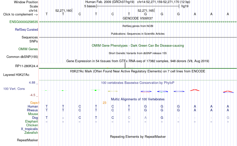Click the ENSG00000258535 green arrow gene line
Screen dimensions: 237x146
tap(138, 22)
